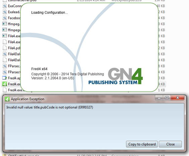Minimize the Application Exception window

pos(159,98)
